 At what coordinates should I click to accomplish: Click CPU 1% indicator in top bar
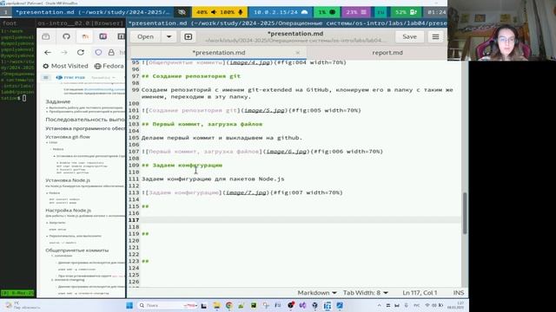(327, 12)
